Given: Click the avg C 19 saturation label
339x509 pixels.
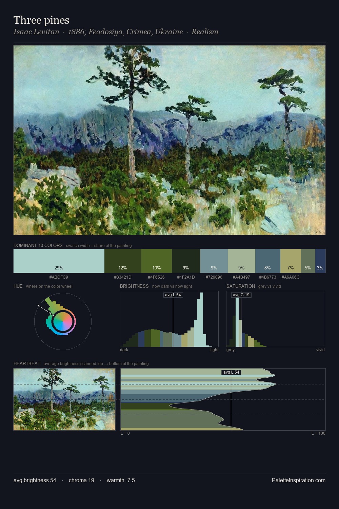Looking at the screenshot, I should pos(241,295).
